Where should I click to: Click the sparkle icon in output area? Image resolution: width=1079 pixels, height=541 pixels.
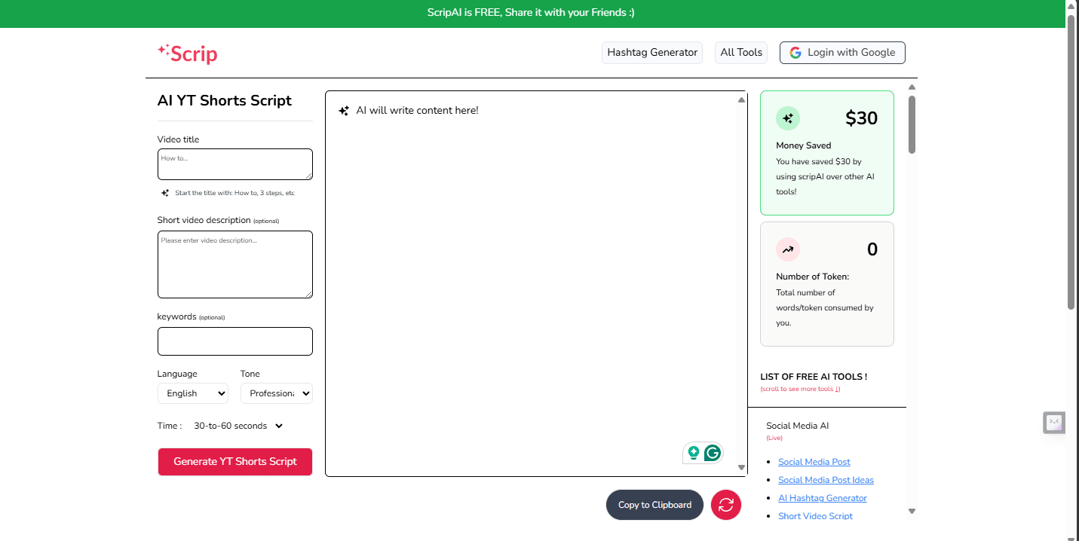[x=344, y=111]
